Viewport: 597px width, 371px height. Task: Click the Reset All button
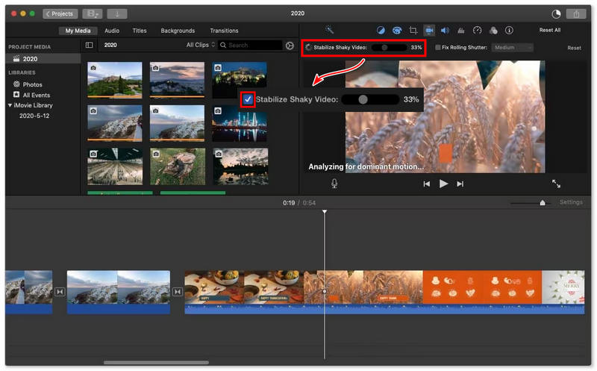[550, 31]
